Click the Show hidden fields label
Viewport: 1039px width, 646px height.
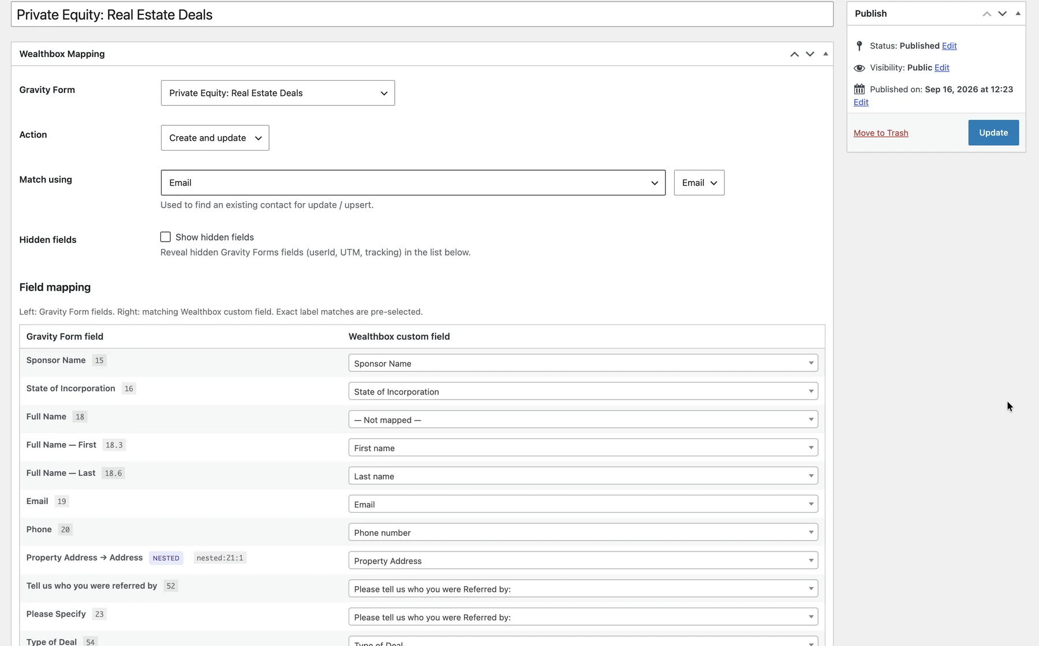[x=215, y=238]
